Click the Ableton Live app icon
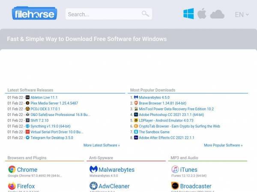Screen dimensions: 257x192 click(27, 97)
